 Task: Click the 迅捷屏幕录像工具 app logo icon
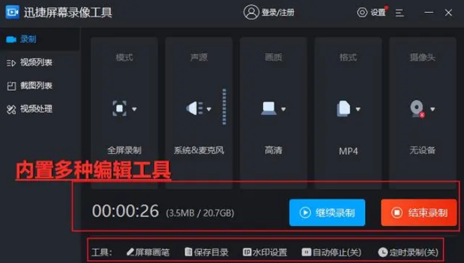pos(12,12)
